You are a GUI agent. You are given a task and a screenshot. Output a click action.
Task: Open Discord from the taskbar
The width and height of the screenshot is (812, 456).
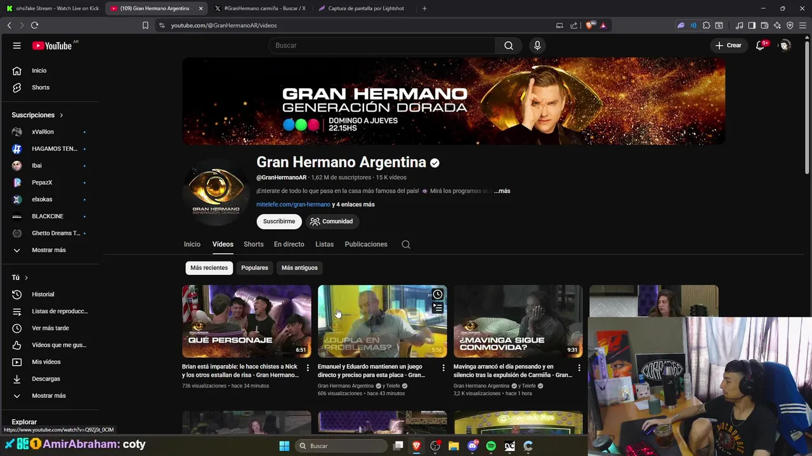click(x=473, y=446)
